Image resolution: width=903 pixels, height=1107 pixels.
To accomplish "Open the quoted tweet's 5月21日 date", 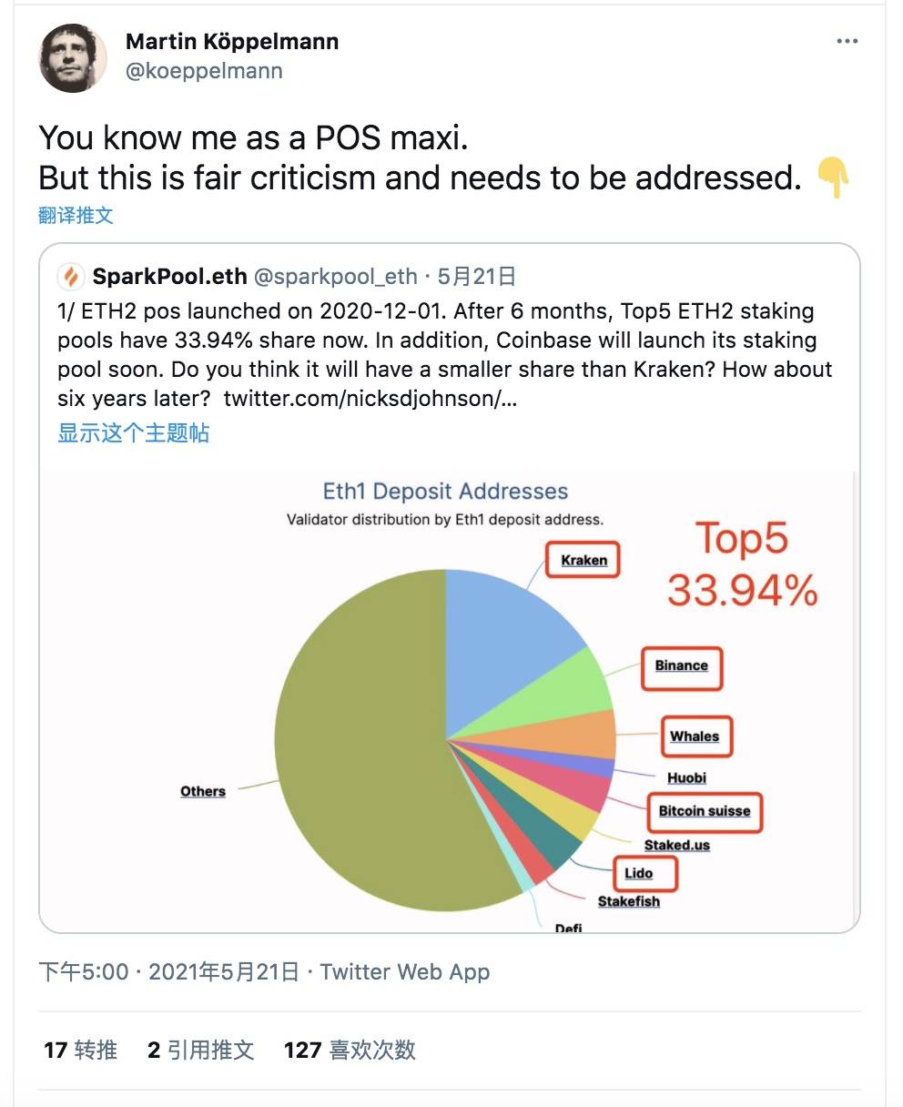I will 476,277.
